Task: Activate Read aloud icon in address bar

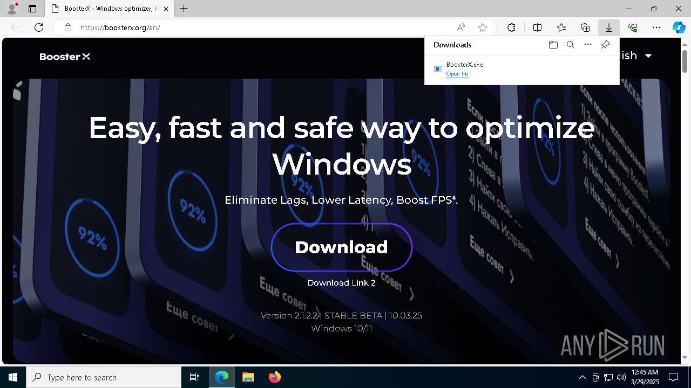Action: (461, 27)
